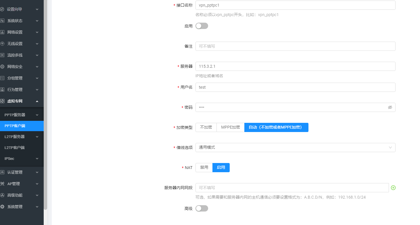Open the 借线选项 dropdown
420x225 pixels.
[295, 148]
